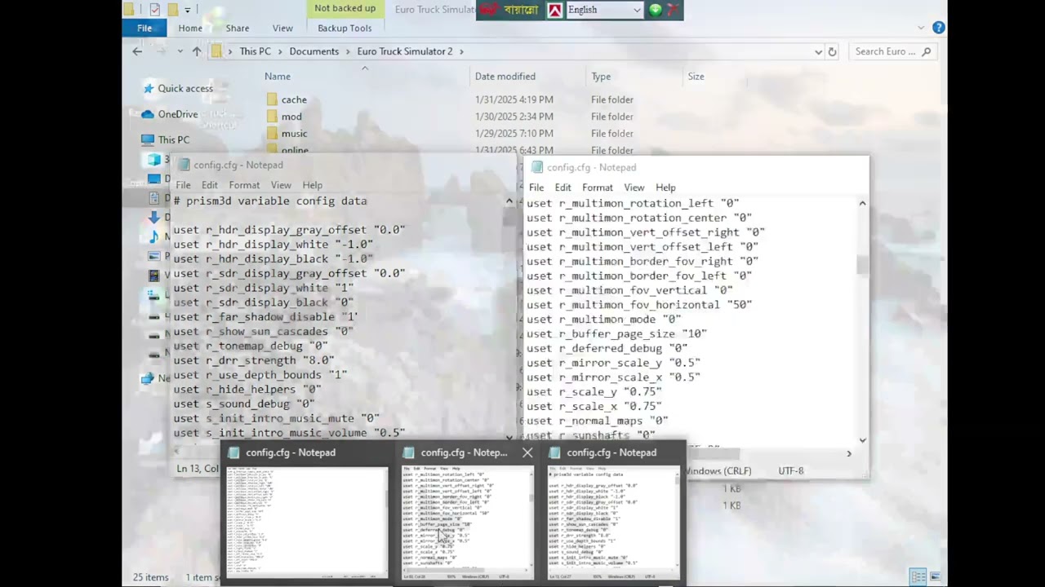The width and height of the screenshot is (1045, 587).
Task: Select the Backup Tools ribbon tab
Action: [x=345, y=28]
